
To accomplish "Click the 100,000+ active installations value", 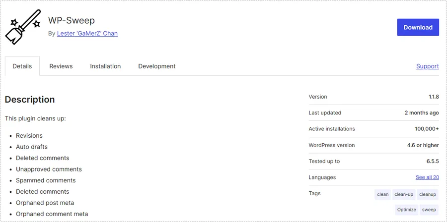I will pos(427,129).
